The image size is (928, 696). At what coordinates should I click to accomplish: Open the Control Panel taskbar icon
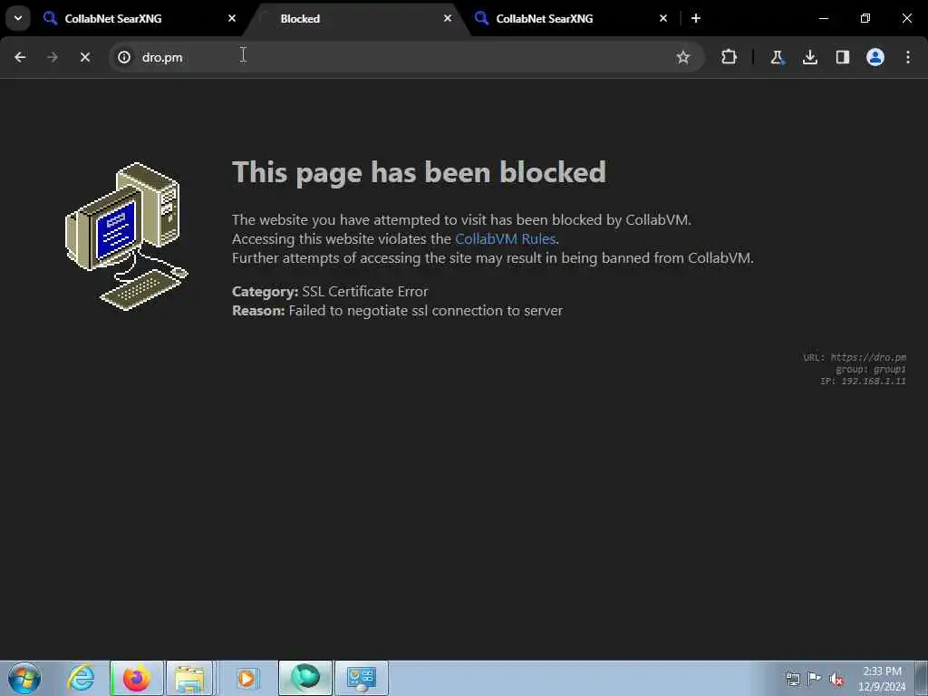coord(361,678)
